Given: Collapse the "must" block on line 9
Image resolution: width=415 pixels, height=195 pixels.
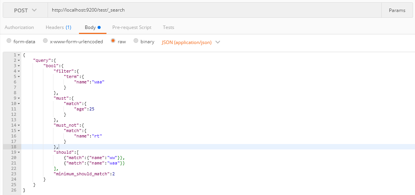Looking at the screenshot, I should 19,98.
